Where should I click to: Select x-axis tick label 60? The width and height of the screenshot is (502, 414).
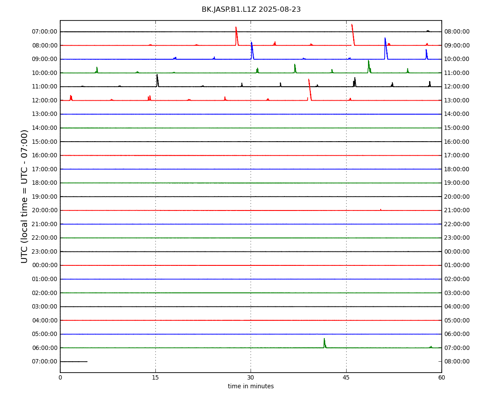(x=441, y=377)
